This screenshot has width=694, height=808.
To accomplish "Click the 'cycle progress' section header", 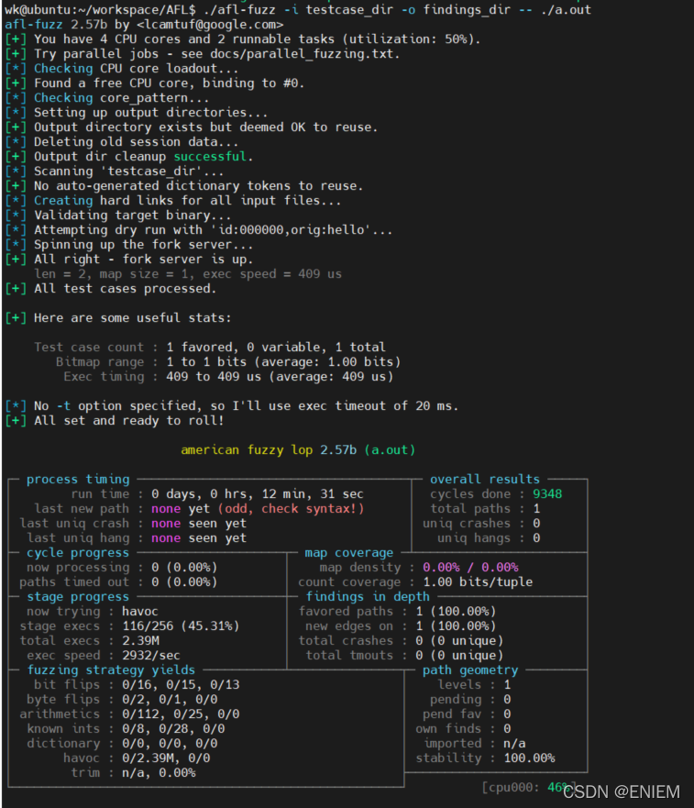I will [78, 552].
